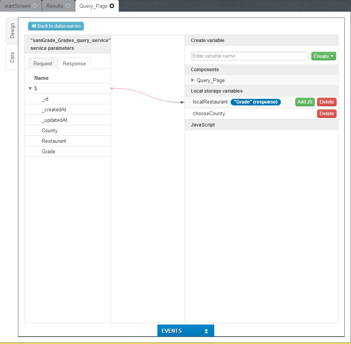Close the Query_Page tab
This screenshot has width=351, height=344.
(112, 6)
